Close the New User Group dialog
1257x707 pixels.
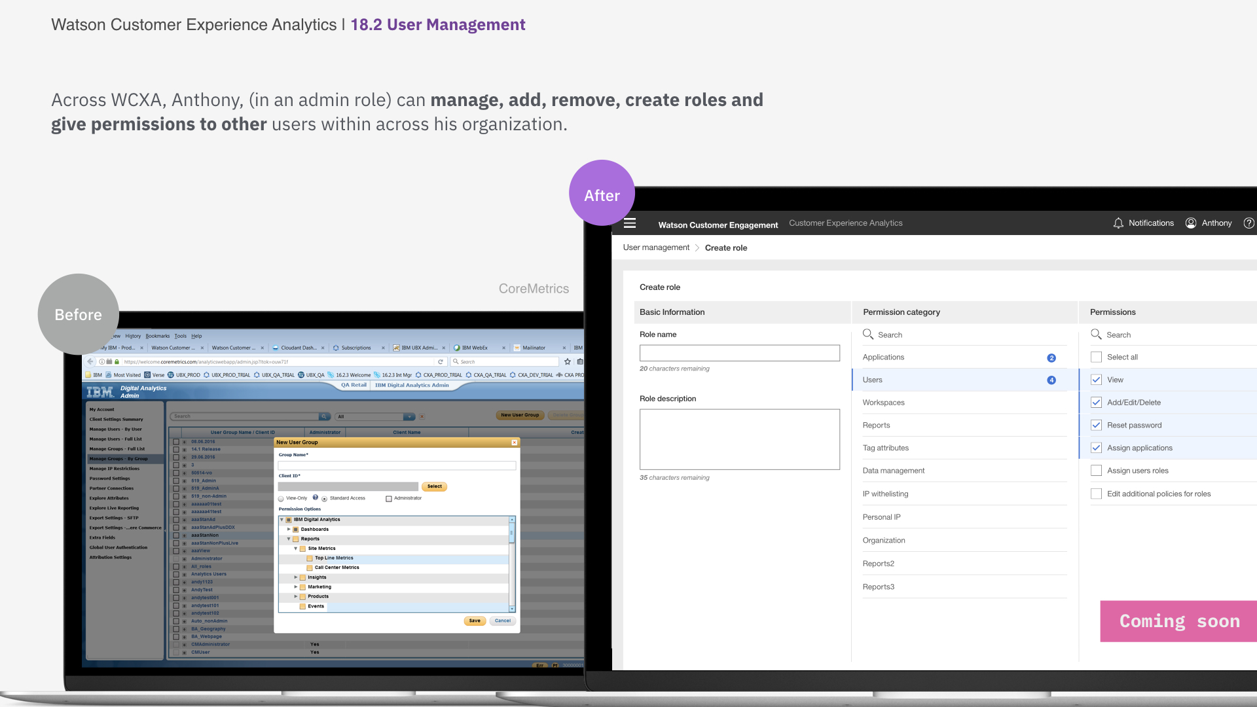pos(515,443)
